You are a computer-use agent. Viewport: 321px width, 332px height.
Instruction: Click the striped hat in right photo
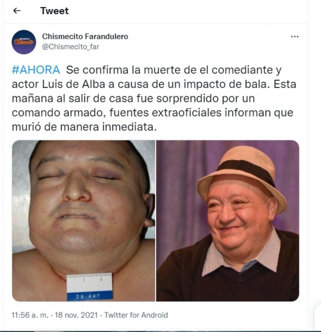242,178
